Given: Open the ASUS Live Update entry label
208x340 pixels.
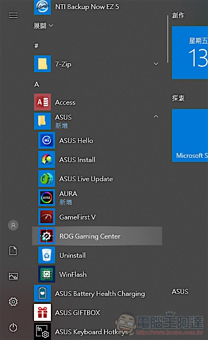Looking at the screenshot, I should [86, 179].
